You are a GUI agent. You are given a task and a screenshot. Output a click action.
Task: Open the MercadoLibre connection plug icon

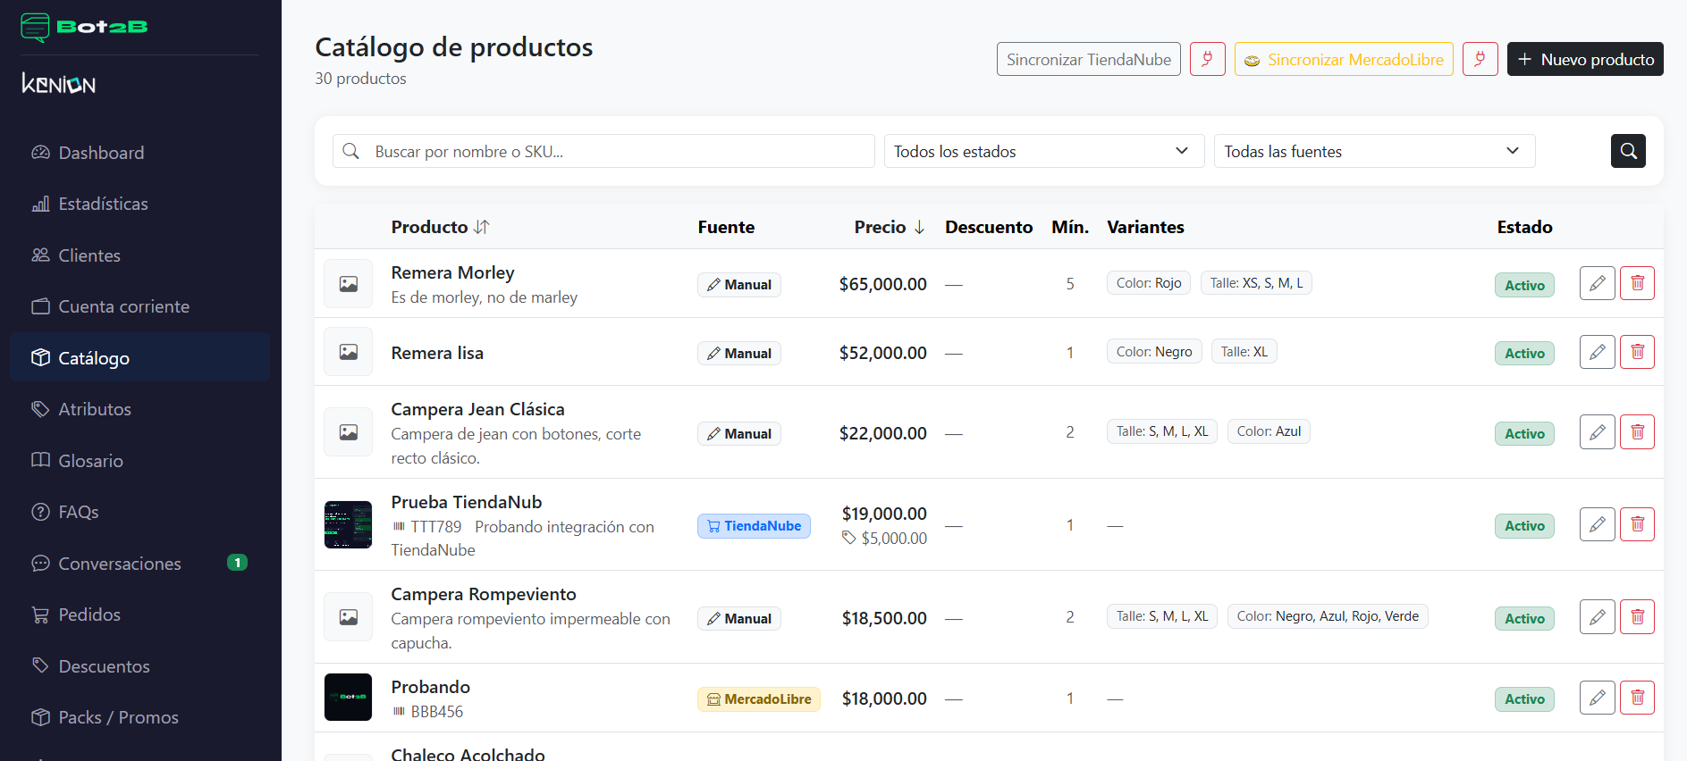point(1480,59)
